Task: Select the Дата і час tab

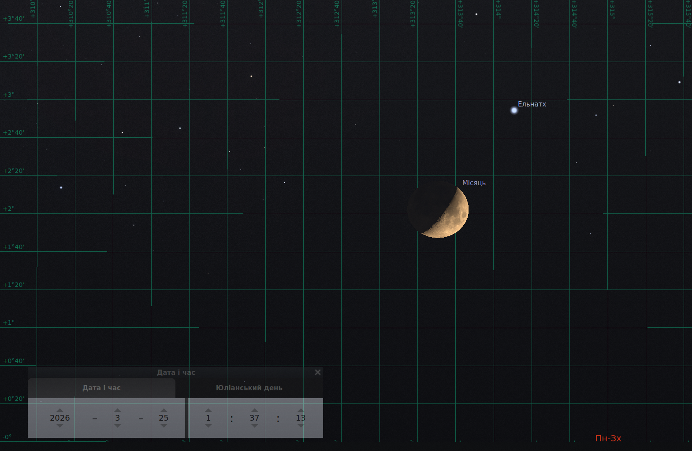Action: pos(101,388)
